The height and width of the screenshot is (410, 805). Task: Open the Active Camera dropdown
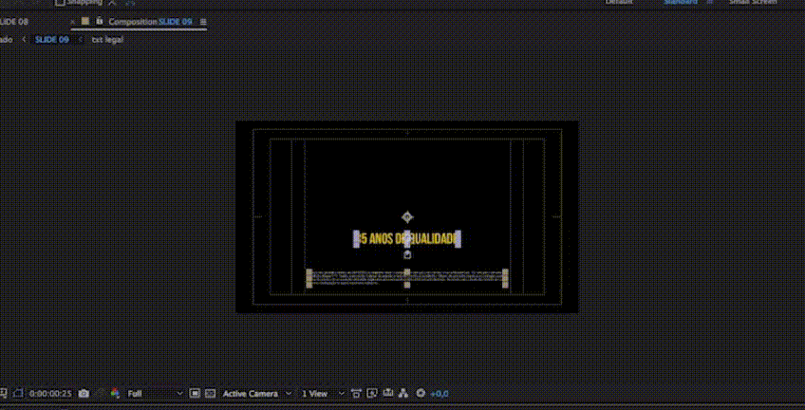[x=256, y=393]
